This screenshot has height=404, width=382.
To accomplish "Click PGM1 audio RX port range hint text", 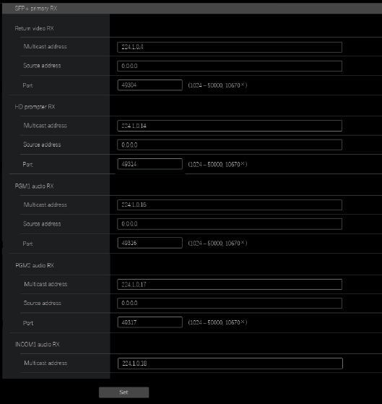I will (217, 244).
